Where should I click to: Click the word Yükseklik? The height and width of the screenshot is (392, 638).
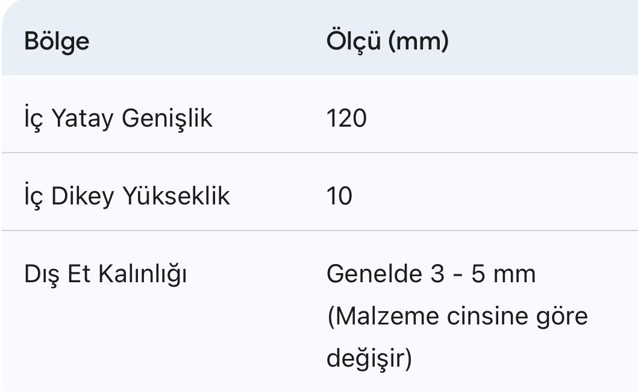(176, 197)
